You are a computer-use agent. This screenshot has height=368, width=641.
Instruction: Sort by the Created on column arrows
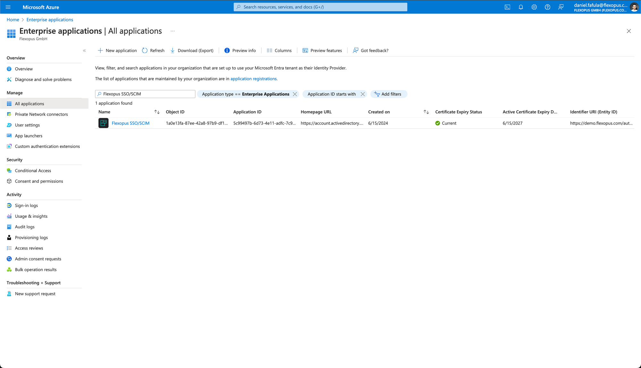point(426,112)
